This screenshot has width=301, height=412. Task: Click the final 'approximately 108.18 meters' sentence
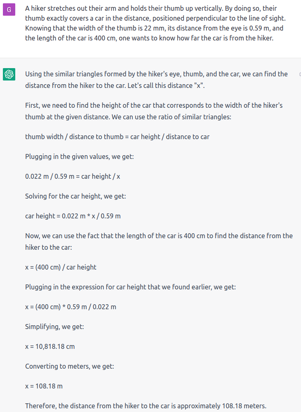[146, 406]
